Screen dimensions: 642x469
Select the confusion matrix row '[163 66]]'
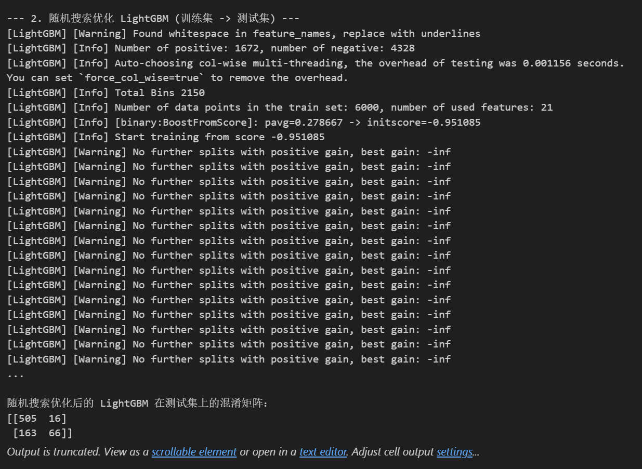click(x=43, y=433)
